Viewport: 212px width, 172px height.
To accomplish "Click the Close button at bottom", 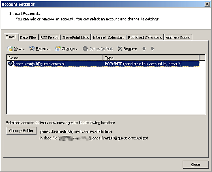I will pyautogui.click(x=195, y=164).
